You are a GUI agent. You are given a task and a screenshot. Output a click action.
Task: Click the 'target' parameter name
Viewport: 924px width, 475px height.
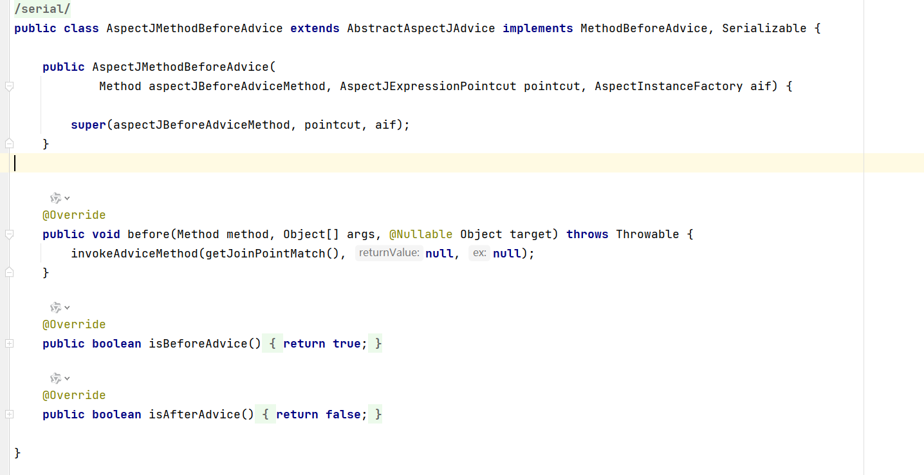[531, 234]
